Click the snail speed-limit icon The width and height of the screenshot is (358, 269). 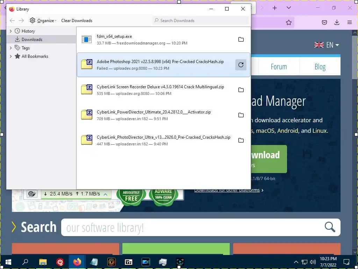click(32, 194)
